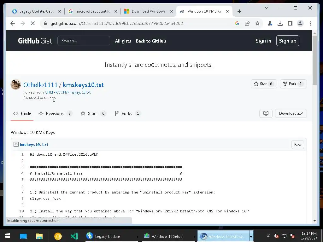
Task: Open a new browser tab
Action: (x=239, y=11)
